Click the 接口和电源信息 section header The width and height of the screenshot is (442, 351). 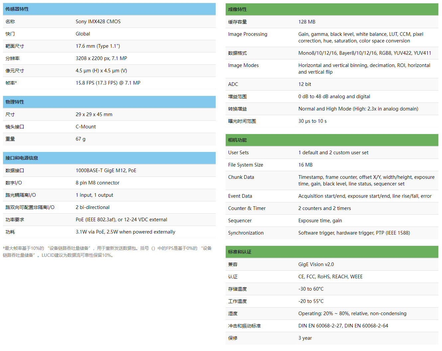click(x=22, y=158)
